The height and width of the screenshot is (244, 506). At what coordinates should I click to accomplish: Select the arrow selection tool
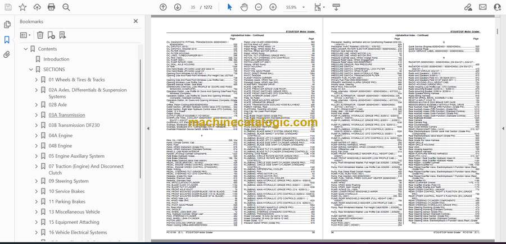(229, 7)
